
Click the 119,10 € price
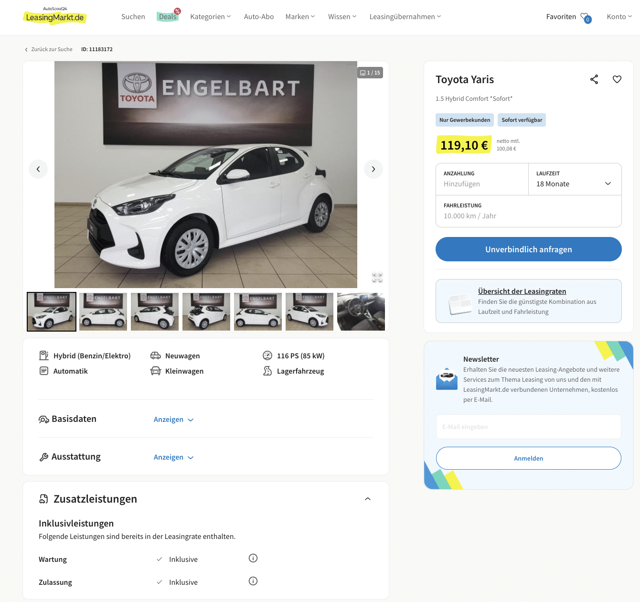click(464, 145)
